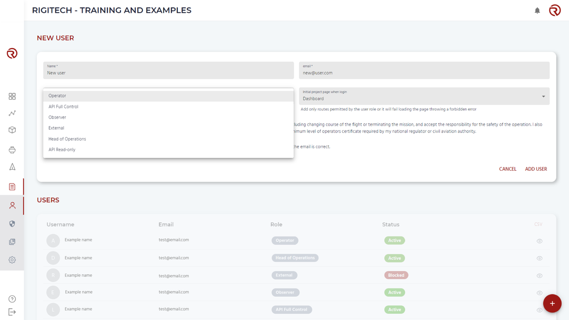Select the analytics chart icon
The height and width of the screenshot is (320, 569).
point(12,113)
